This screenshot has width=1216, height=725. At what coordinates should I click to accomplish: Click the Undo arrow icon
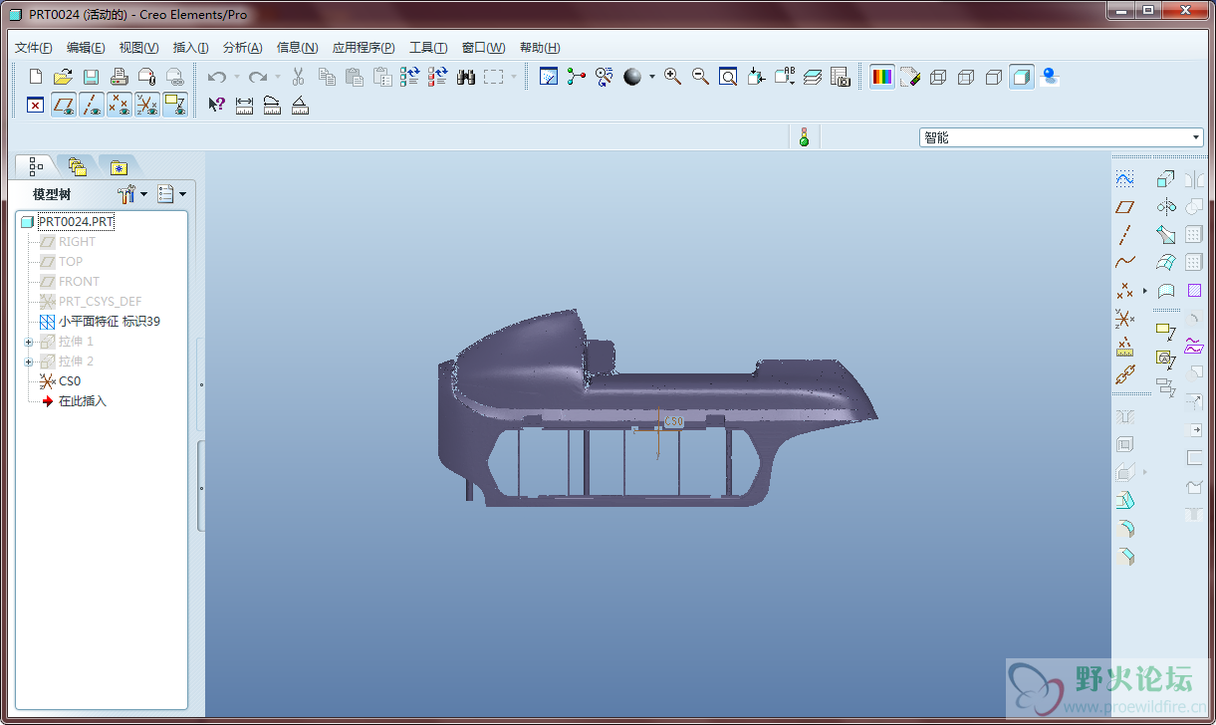(217, 77)
